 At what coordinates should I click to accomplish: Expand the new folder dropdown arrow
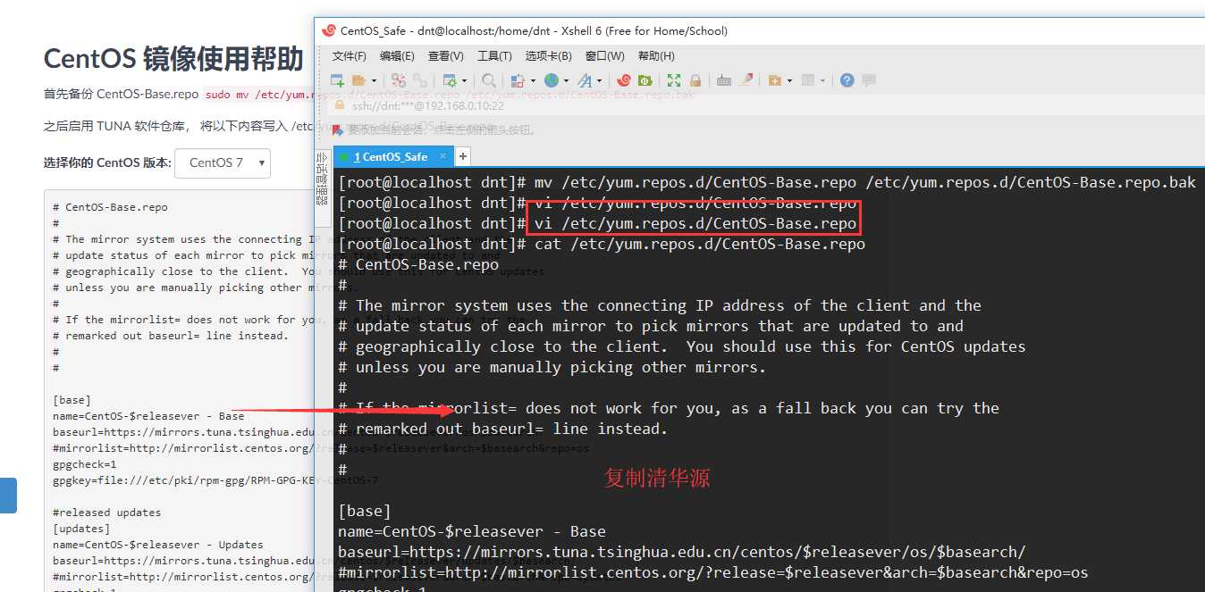coord(790,80)
